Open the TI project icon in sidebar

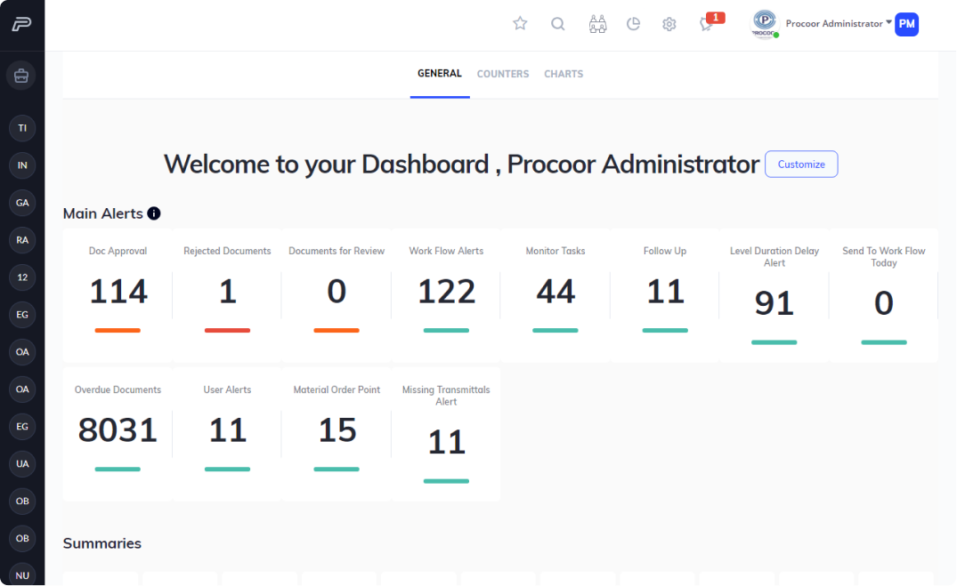[x=22, y=128]
